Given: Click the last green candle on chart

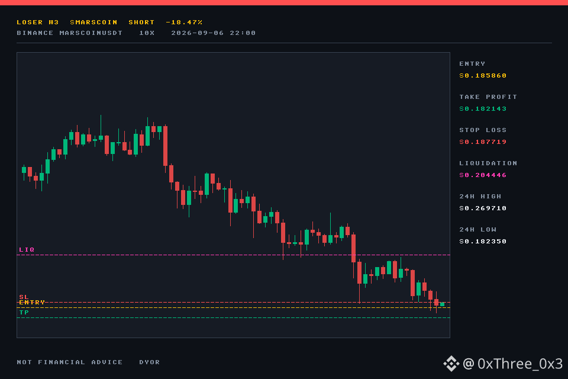Looking at the screenshot, I should [x=443, y=304].
